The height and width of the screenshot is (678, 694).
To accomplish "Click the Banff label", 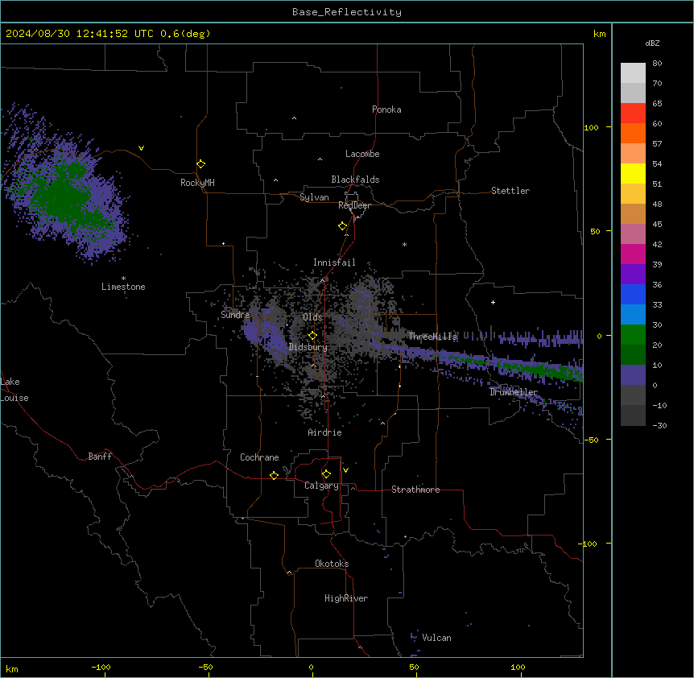I will click(100, 457).
